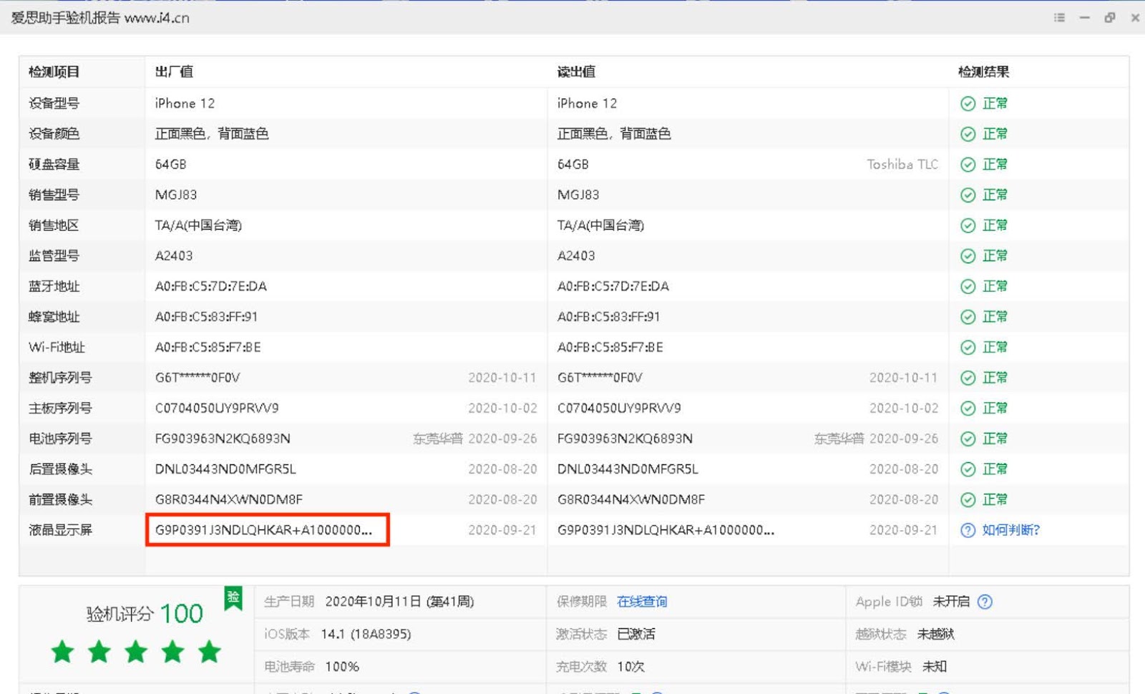Click factory rear camera serial DNL03443ND0MFGR5L

[225, 469]
